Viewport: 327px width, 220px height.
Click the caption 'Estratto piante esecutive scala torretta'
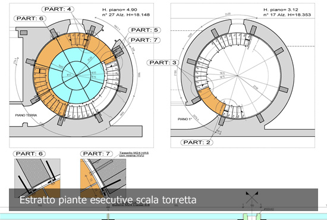(108, 200)
